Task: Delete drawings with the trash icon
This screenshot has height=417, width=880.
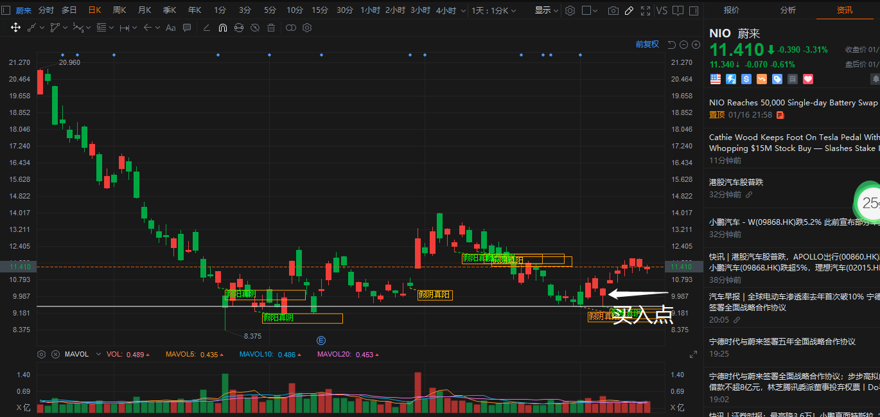Action: point(271,28)
